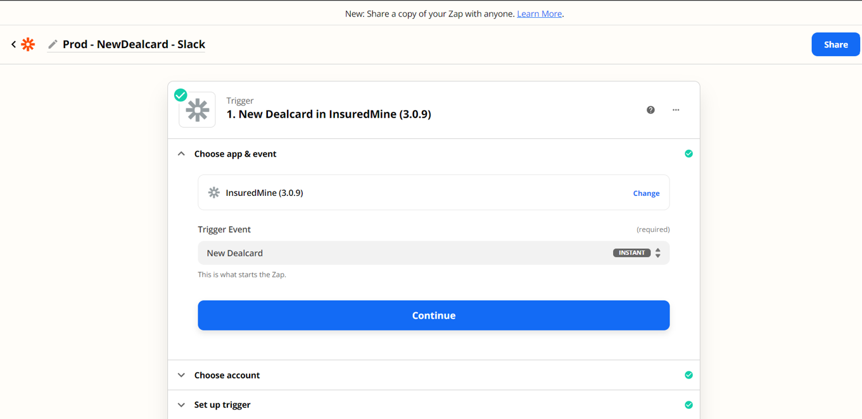Click the Choose app & event checkmark
Image resolution: width=862 pixels, height=419 pixels.
click(x=688, y=154)
